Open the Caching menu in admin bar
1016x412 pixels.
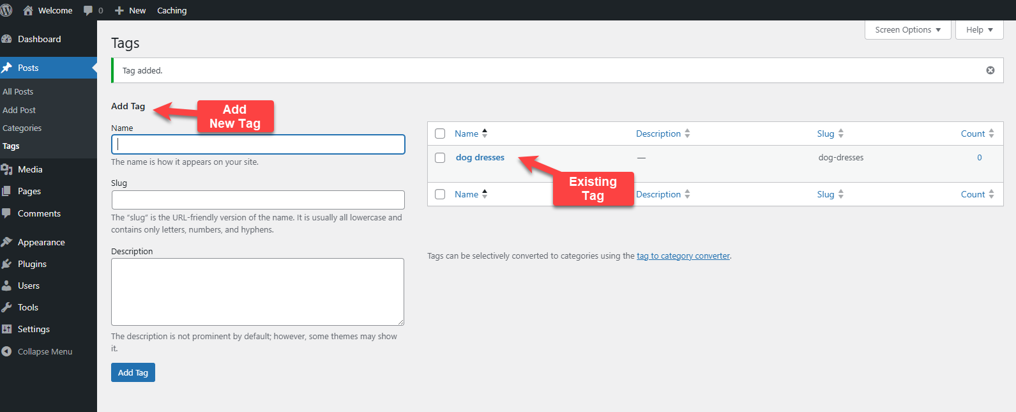[x=172, y=11]
